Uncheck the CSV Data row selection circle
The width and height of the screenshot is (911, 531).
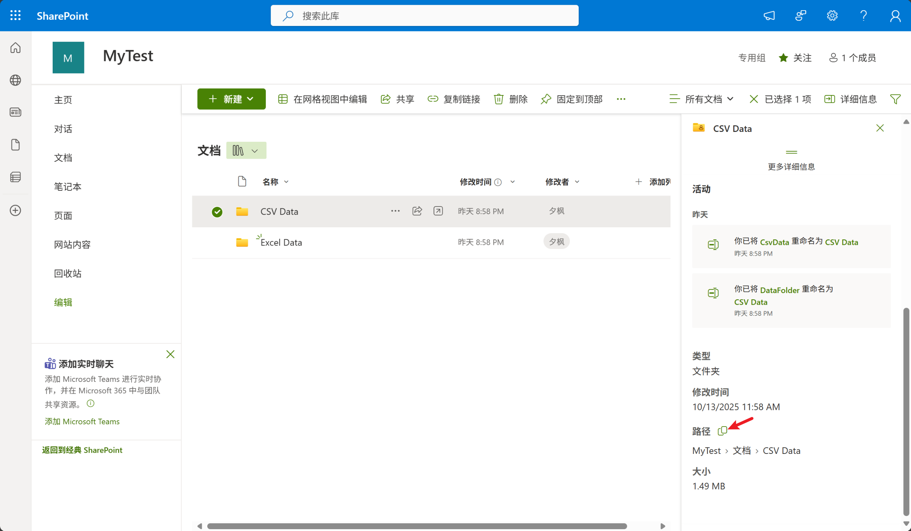pos(217,212)
